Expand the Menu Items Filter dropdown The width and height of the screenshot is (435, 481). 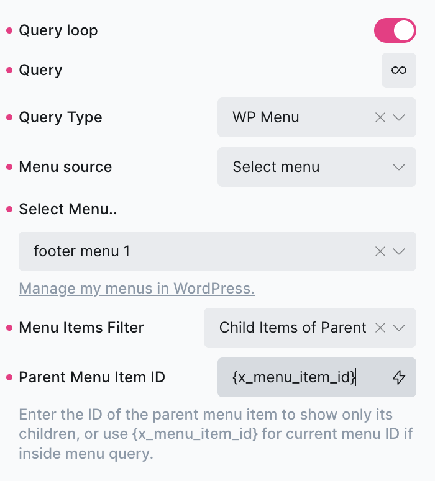click(400, 328)
